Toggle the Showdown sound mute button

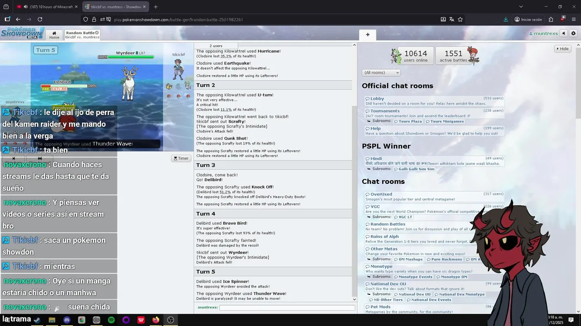[x=564, y=34]
